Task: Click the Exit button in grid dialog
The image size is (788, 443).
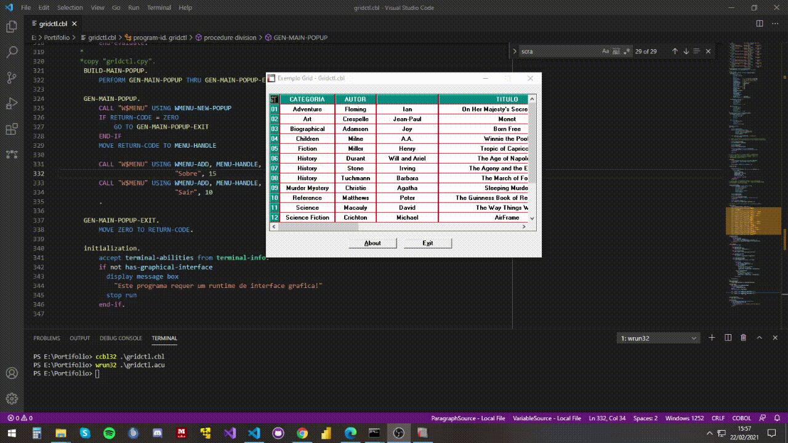Action: (x=428, y=243)
